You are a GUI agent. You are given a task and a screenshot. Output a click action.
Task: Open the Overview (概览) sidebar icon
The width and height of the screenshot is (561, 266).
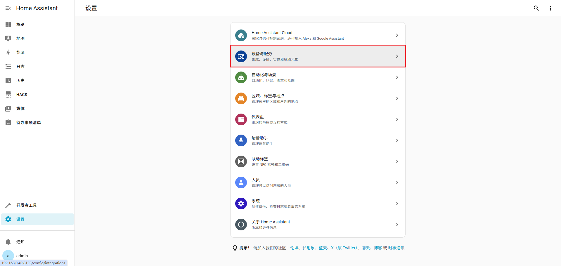8,25
